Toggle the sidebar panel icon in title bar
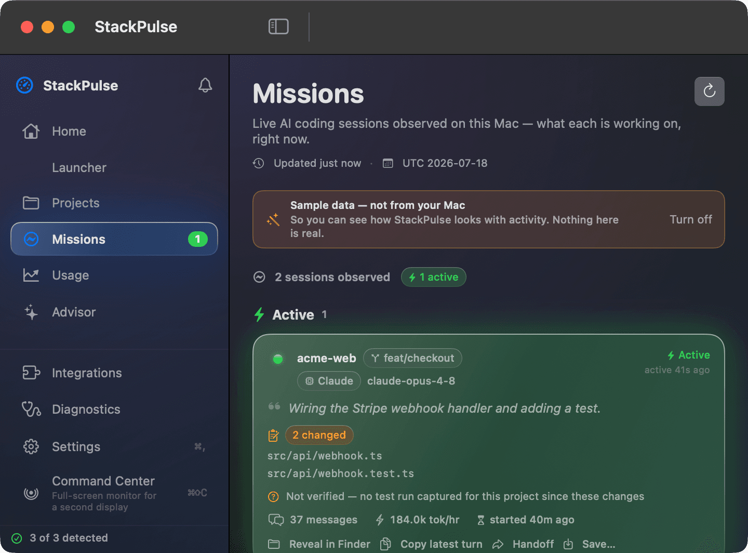Image resolution: width=748 pixels, height=553 pixels. [x=278, y=27]
